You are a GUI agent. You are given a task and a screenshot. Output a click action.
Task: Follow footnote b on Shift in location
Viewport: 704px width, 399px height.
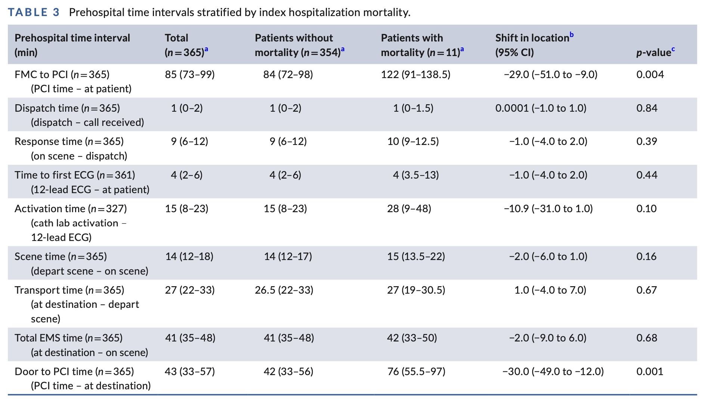tap(571, 35)
